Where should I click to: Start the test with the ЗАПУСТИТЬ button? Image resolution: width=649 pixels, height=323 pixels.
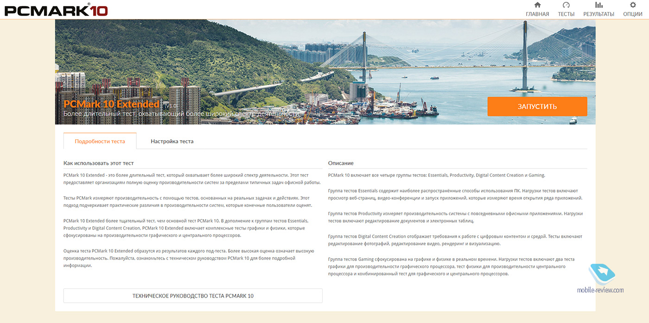click(537, 106)
